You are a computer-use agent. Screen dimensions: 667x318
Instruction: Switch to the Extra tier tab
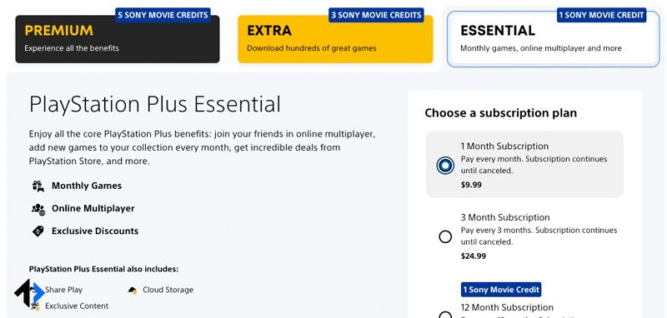335,39
